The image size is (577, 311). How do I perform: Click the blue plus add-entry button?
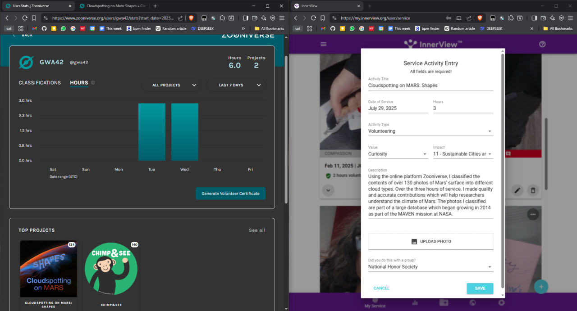541,287
